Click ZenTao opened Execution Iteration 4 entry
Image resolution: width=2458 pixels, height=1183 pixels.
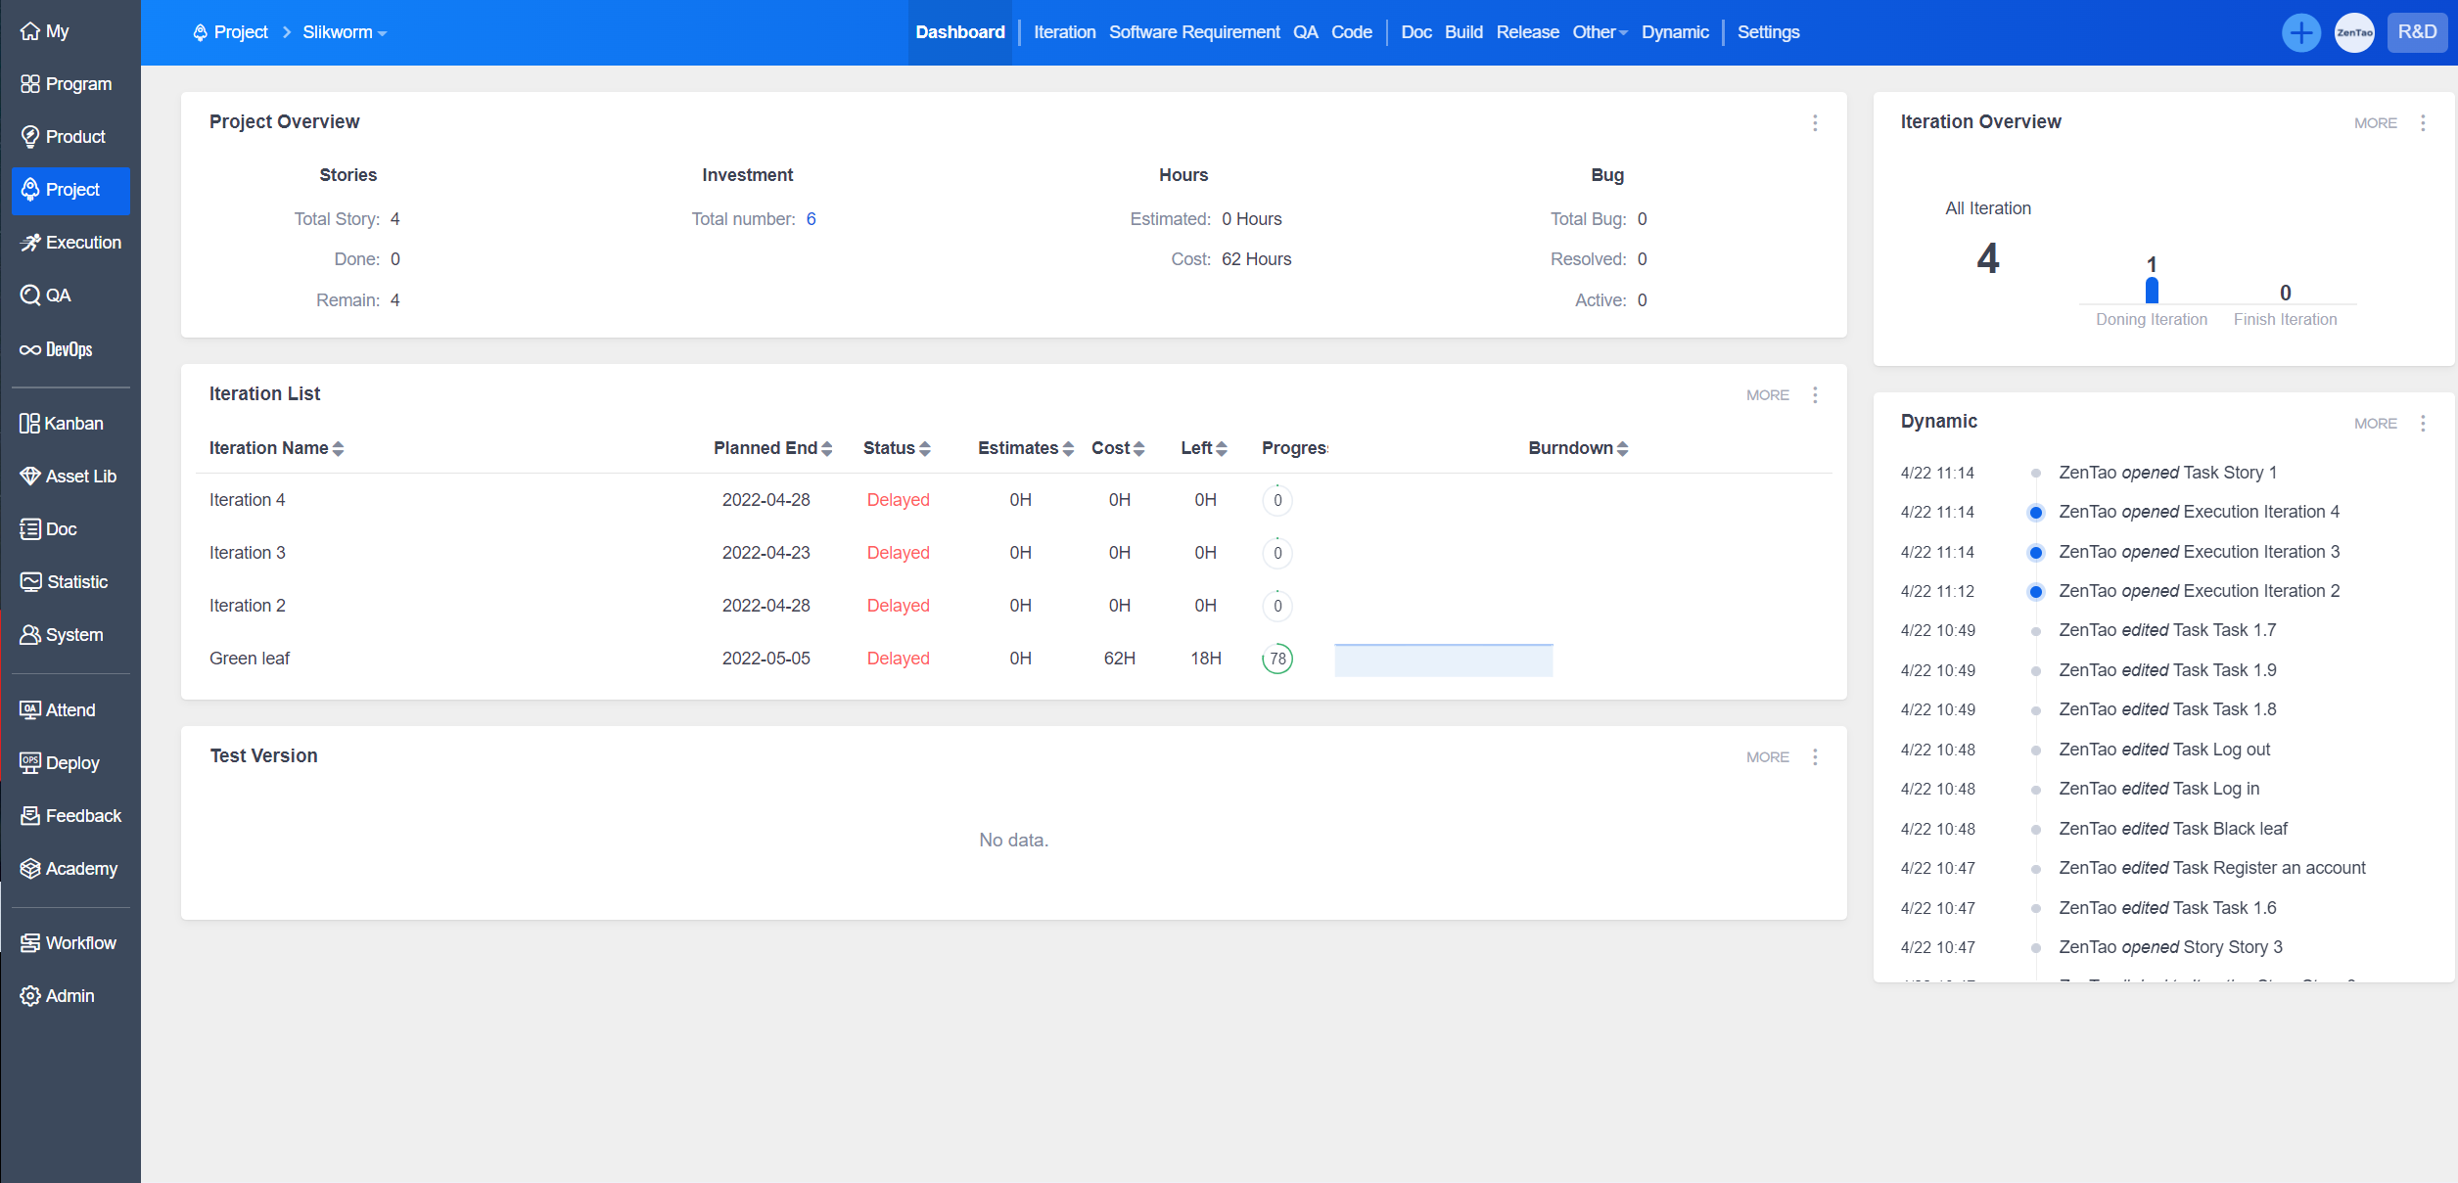coord(2199,512)
